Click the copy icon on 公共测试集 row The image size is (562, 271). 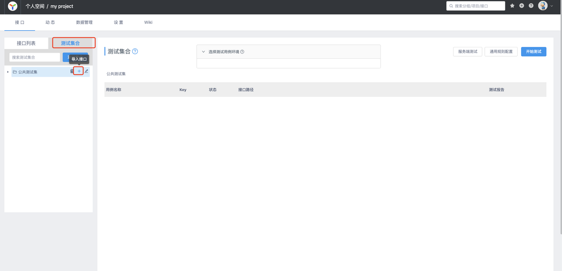coord(72,71)
